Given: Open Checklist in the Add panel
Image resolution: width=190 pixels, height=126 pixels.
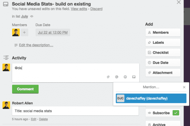Looking at the screenshot, I should pyautogui.click(x=163, y=53).
